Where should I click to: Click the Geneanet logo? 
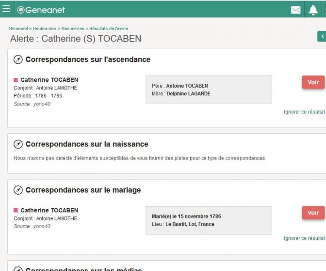pos(41,10)
